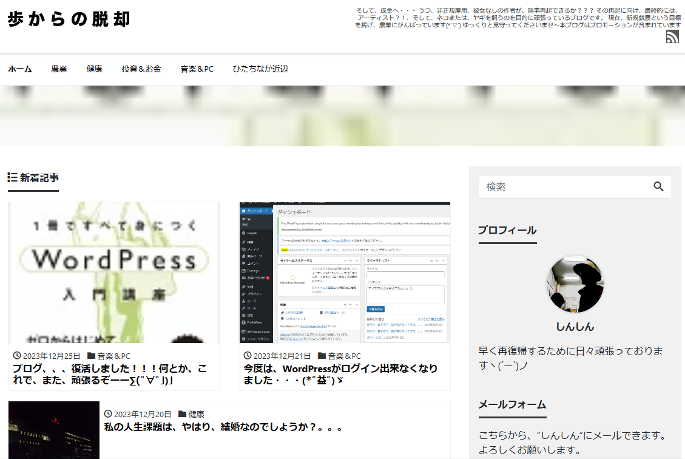Click the RSS feed icon

tap(672, 36)
